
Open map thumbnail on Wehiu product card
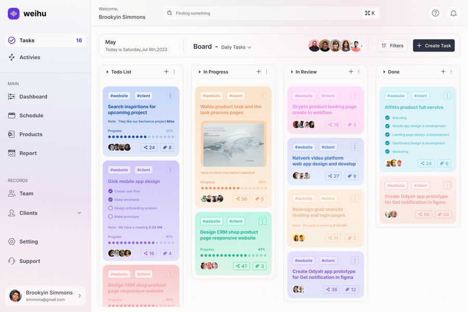[233, 144]
